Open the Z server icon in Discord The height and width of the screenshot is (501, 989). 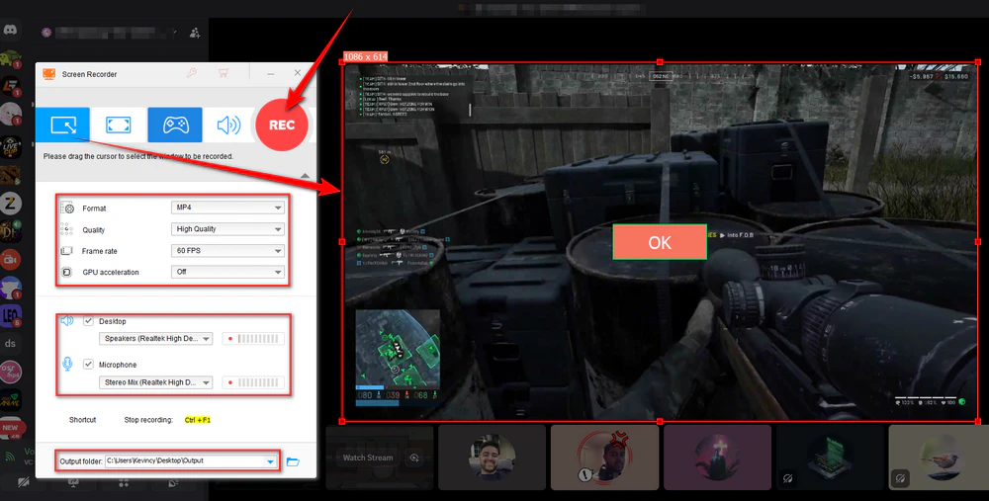coord(11,203)
